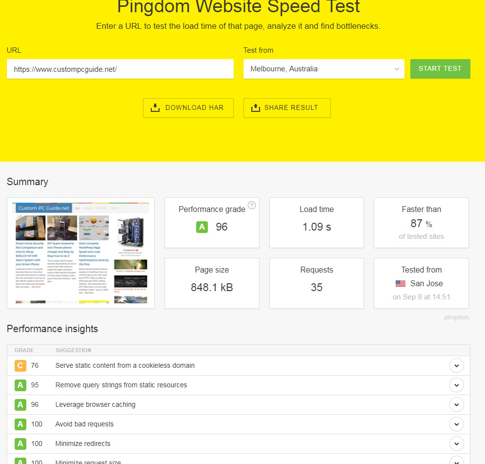Viewport: 485px width, 464px height.
Task: Expand the cookieless domain suggestion
Action: [x=456, y=365]
